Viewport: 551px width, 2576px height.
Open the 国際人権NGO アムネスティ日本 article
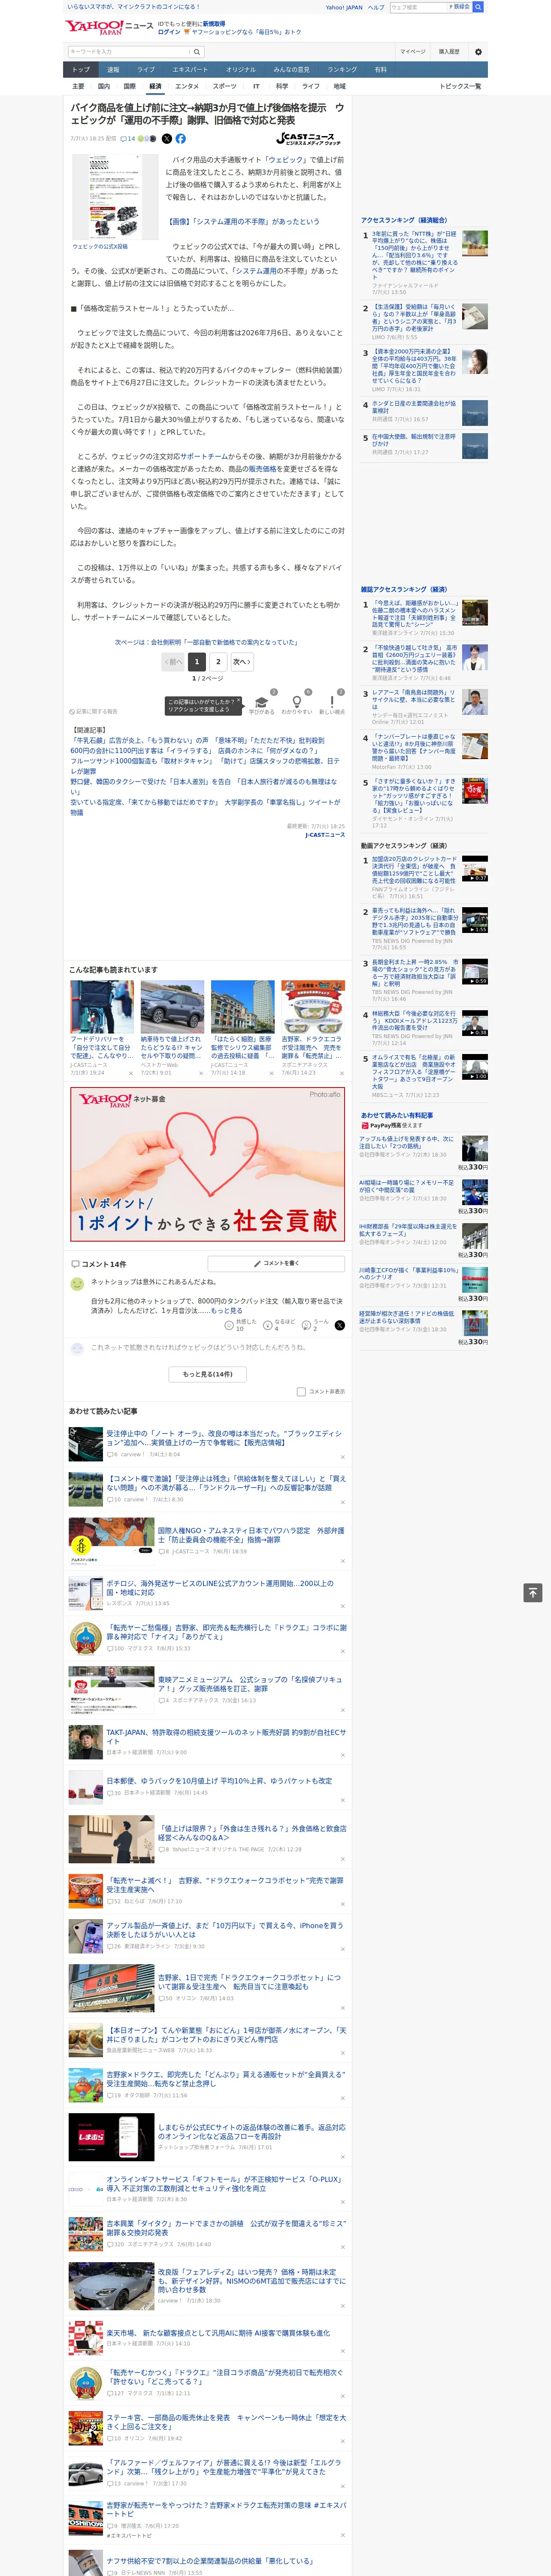click(251, 1534)
